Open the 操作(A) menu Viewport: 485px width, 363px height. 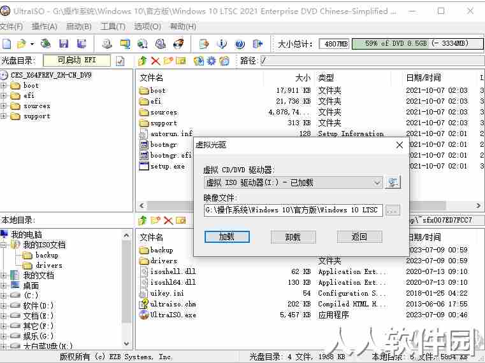tap(45, 27)
